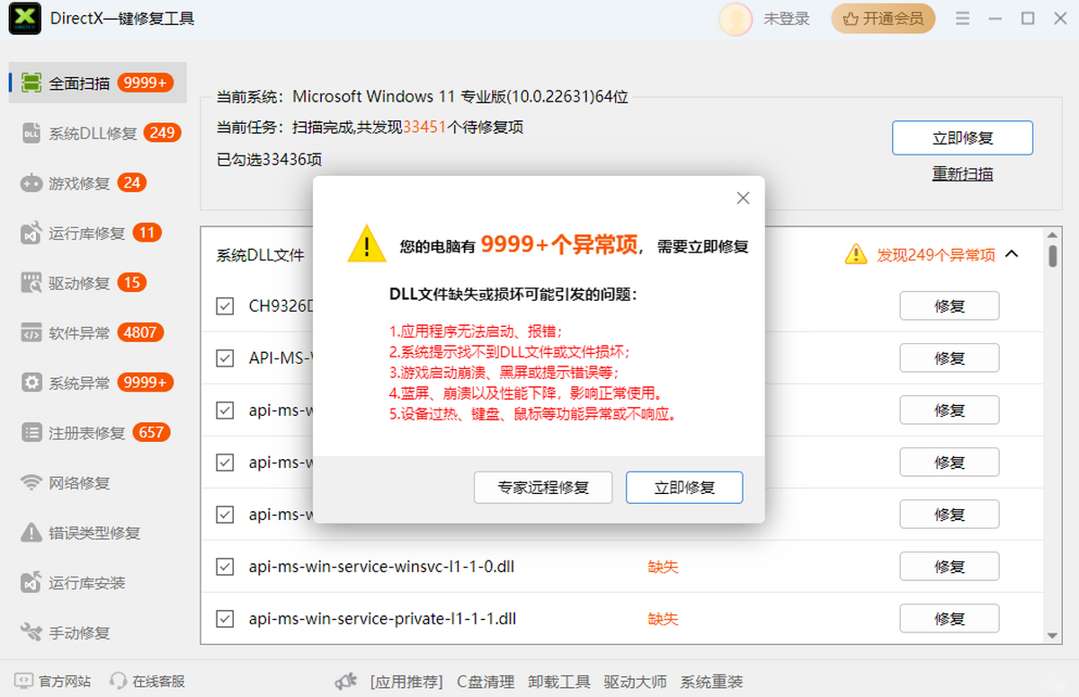Viewport: 1079px width, 697px height.
Task: Open the 全面扫描 tab
Action: point(97,83)
